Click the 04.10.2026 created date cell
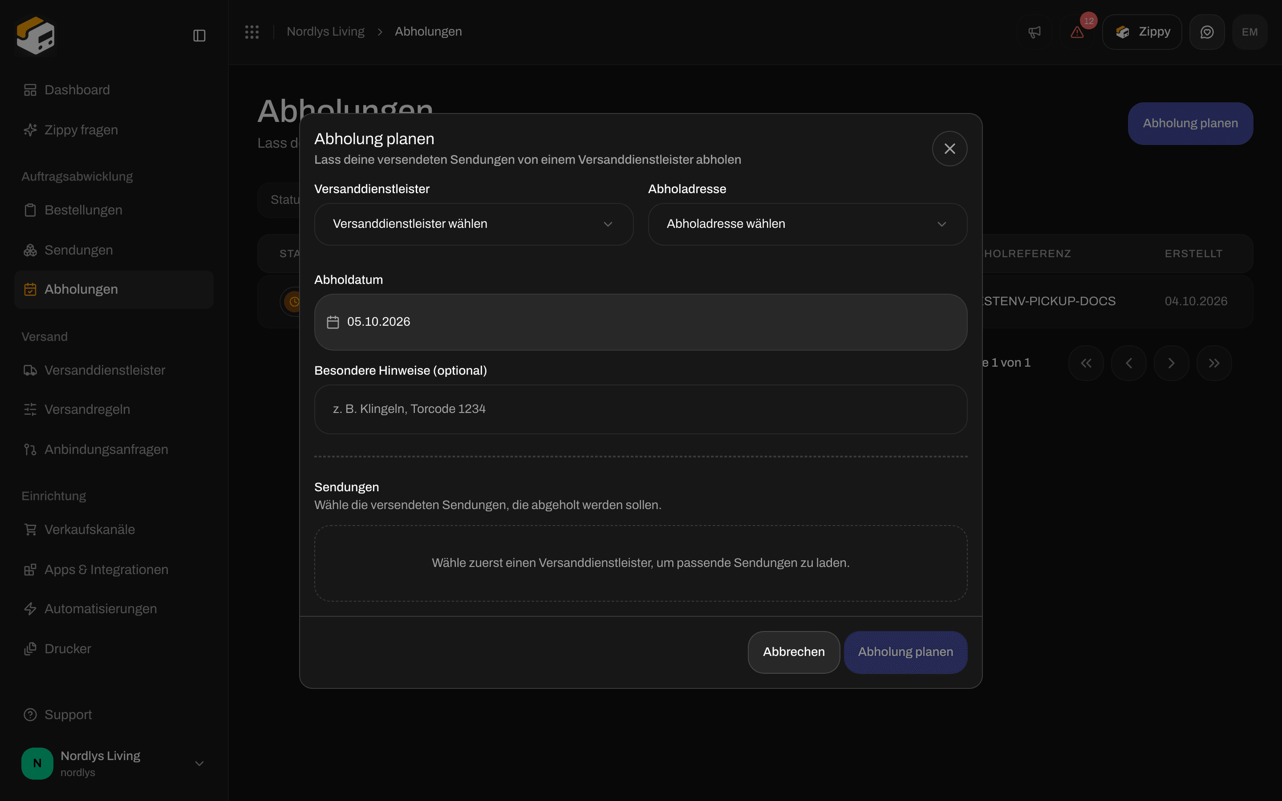 [1196, 301]
